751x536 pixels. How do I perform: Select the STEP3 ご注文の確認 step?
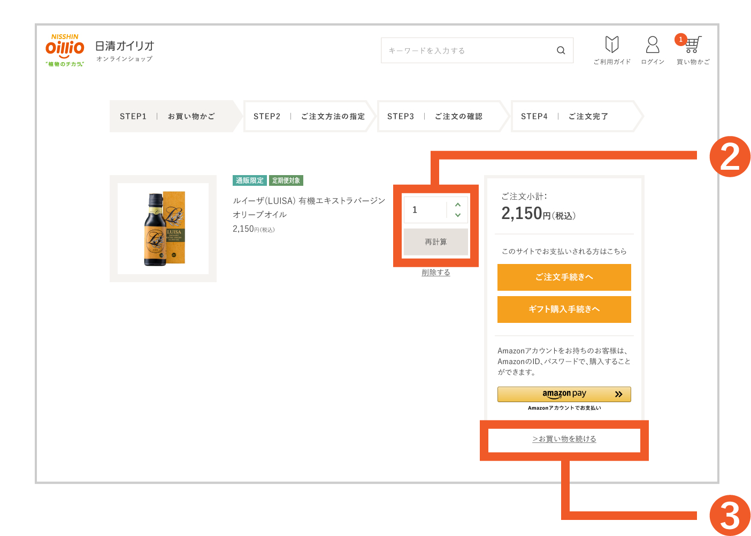443,116
